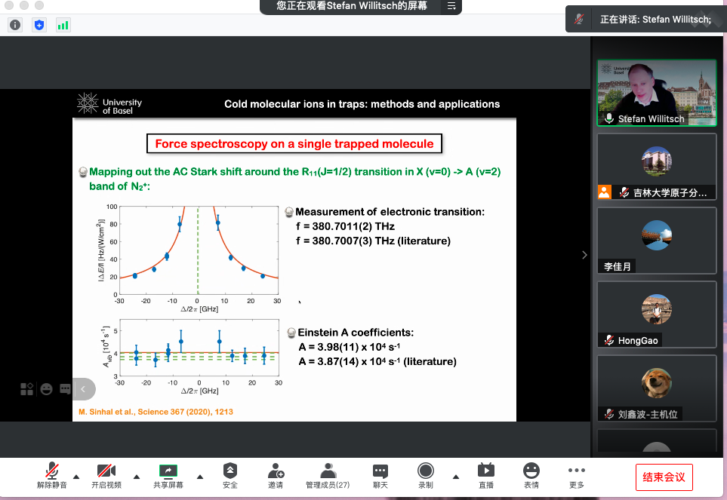Image resolution: width=727 pixels, height=500 pixels.
Task: Start the 直播 live stream
Action: click(x=486, y=476)
